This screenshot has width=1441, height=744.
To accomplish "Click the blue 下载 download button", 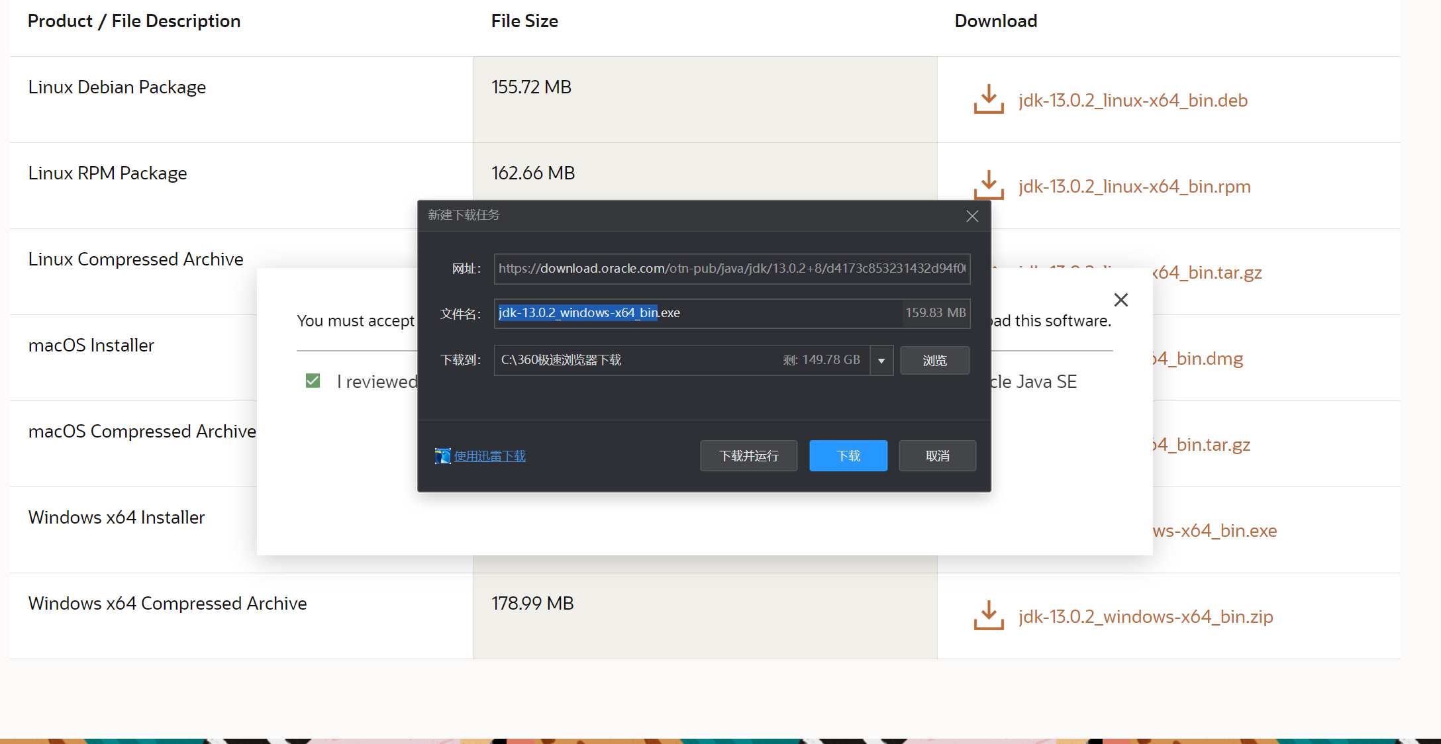I will (848, 456).
